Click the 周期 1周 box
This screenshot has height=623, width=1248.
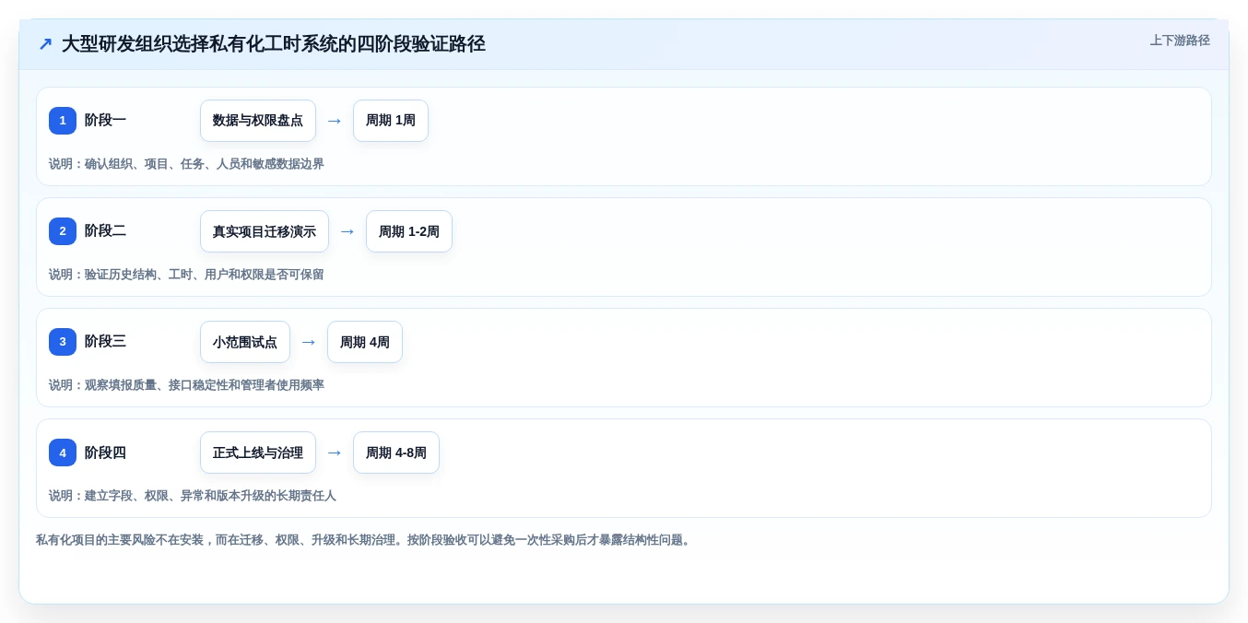[x=391, y=121]
